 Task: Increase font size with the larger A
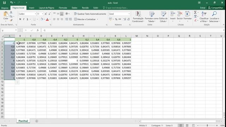point(46,14)
